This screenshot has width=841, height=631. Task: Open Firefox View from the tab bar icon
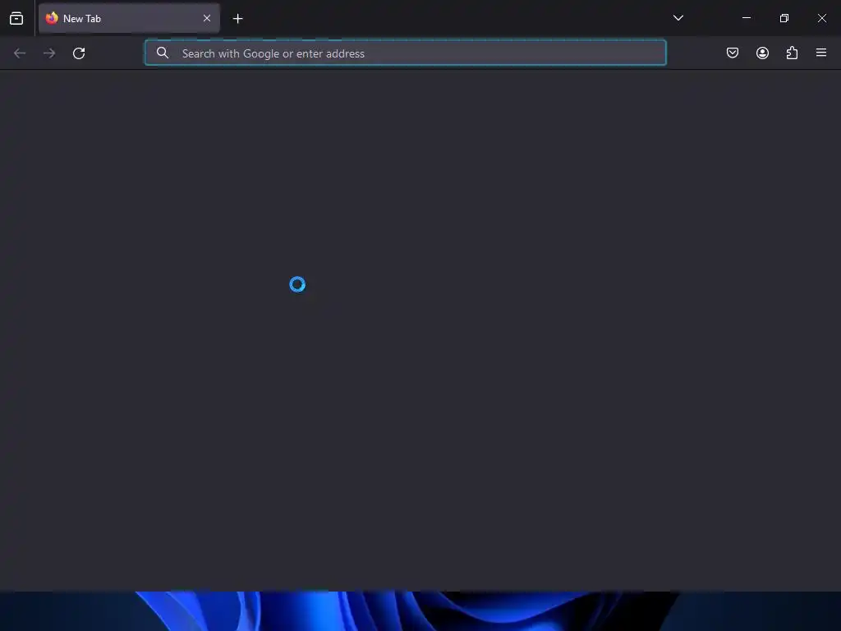[x=16, y=18]
